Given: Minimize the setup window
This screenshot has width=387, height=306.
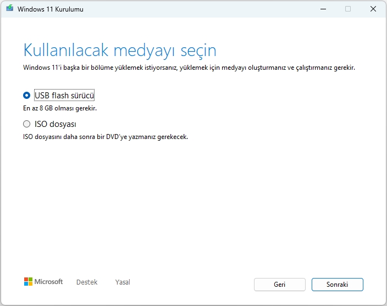Looking at the screenshot, I should (x=323, y=9).
